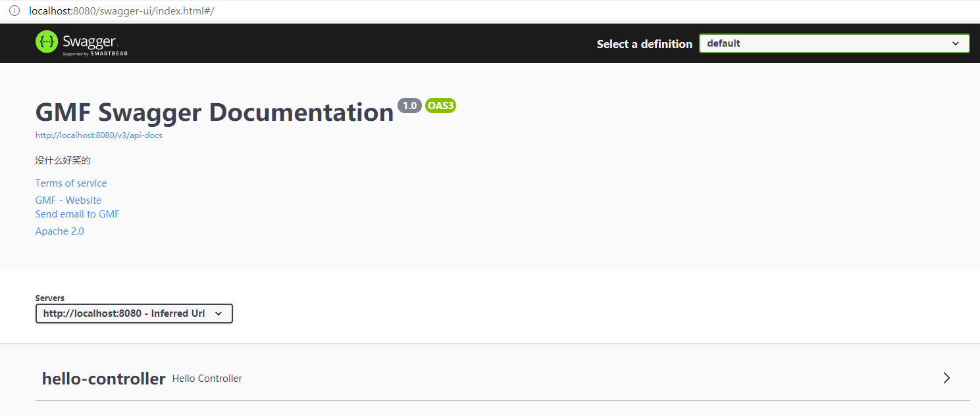Click the Chinese description 没什么好笑的
Screen dimensions: 980x416
click(x=63, y=160)
